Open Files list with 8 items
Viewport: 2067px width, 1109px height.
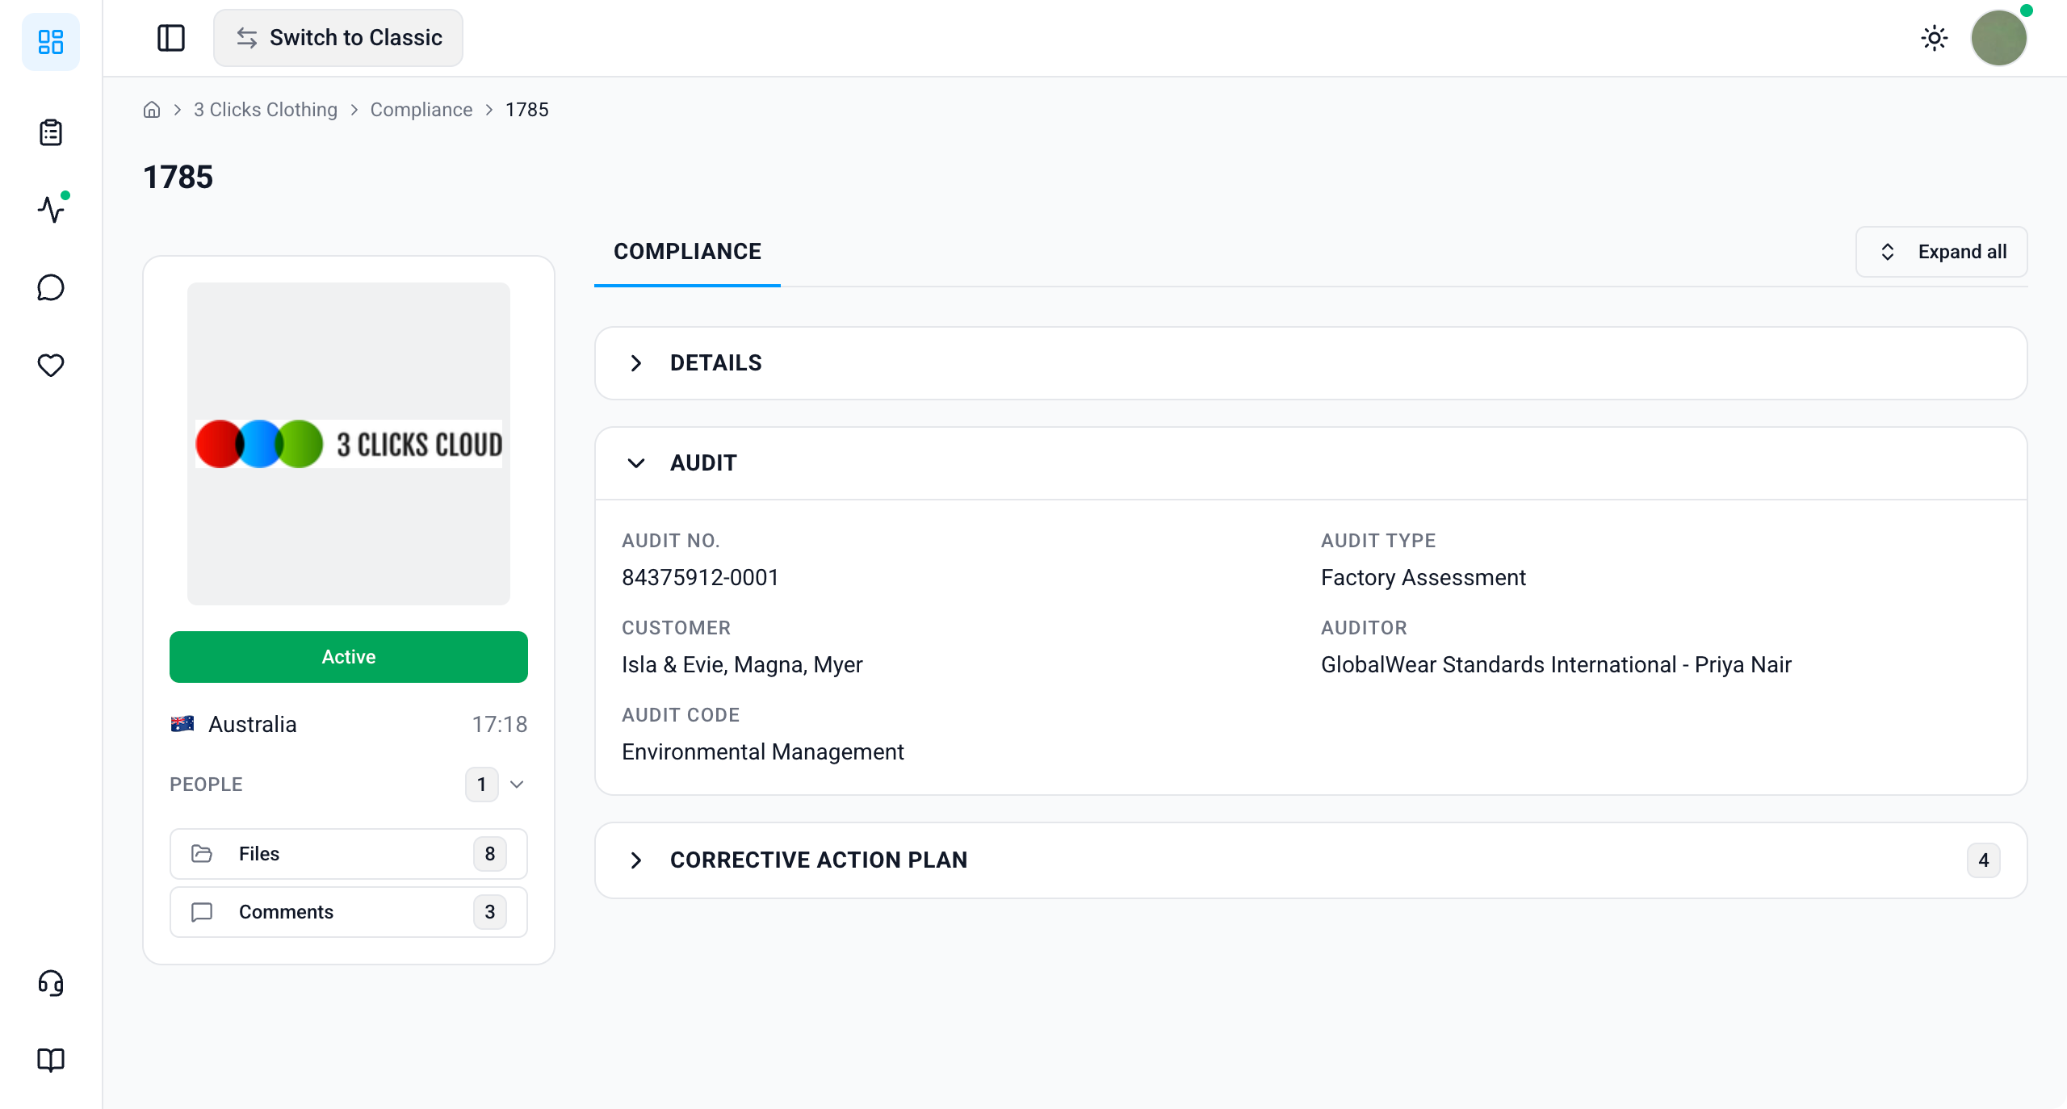[349, 854]
